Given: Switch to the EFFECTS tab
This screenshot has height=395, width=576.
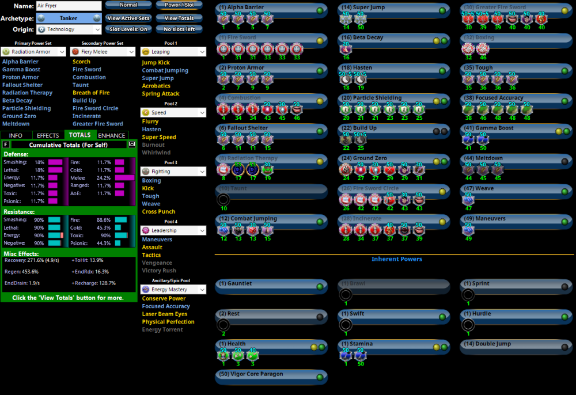Looking at the screenshot, I should (48, 136).
